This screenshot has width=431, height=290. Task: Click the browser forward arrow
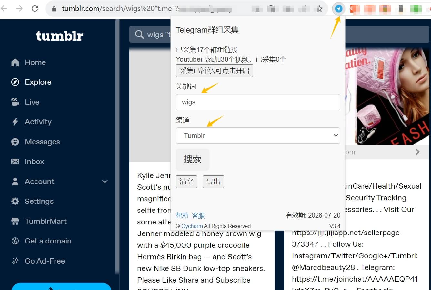(x=19, y=8)
